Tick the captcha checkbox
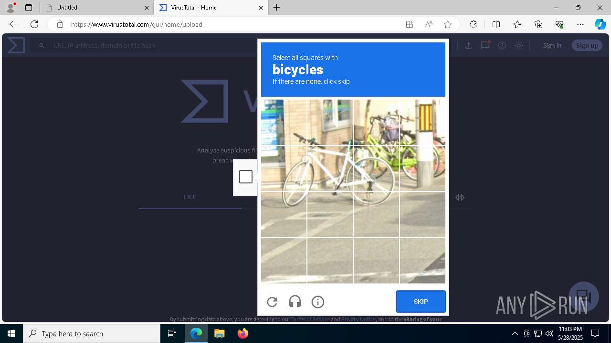Screen dimensions: 611x343 click(x=246, y=177)
